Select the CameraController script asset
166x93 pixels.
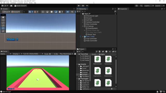pos(108,60)
